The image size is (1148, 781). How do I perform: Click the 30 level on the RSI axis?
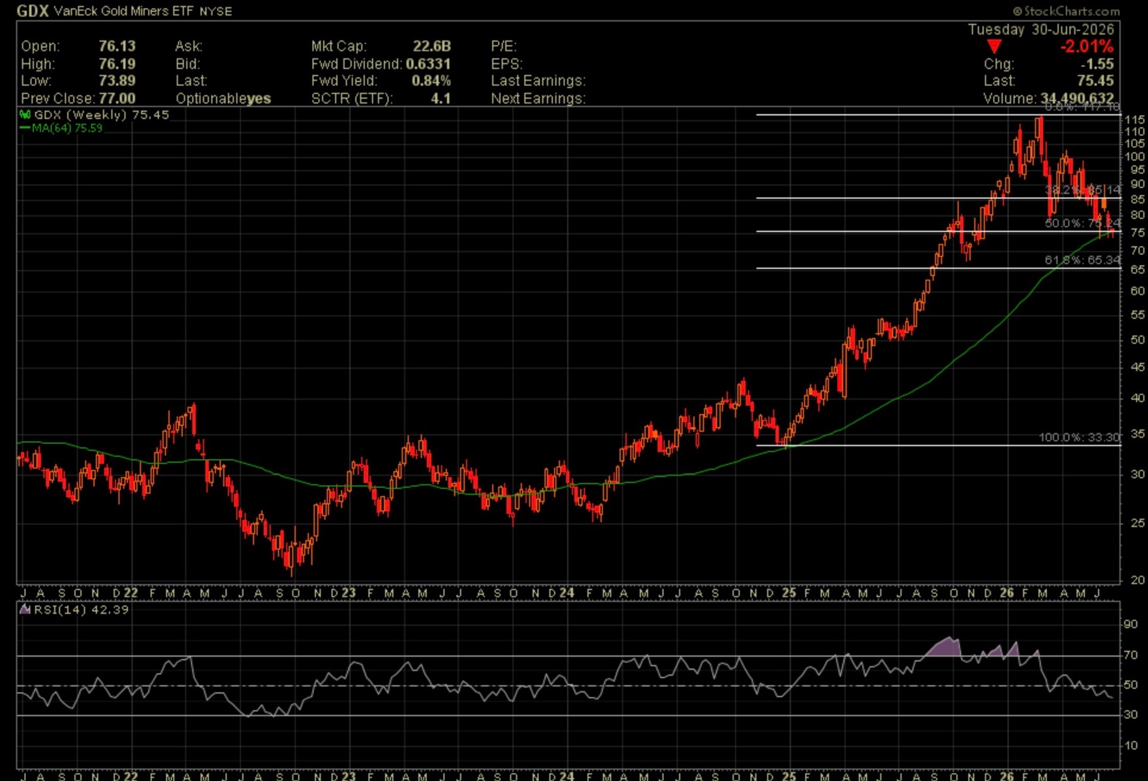tap(1131, 715)
